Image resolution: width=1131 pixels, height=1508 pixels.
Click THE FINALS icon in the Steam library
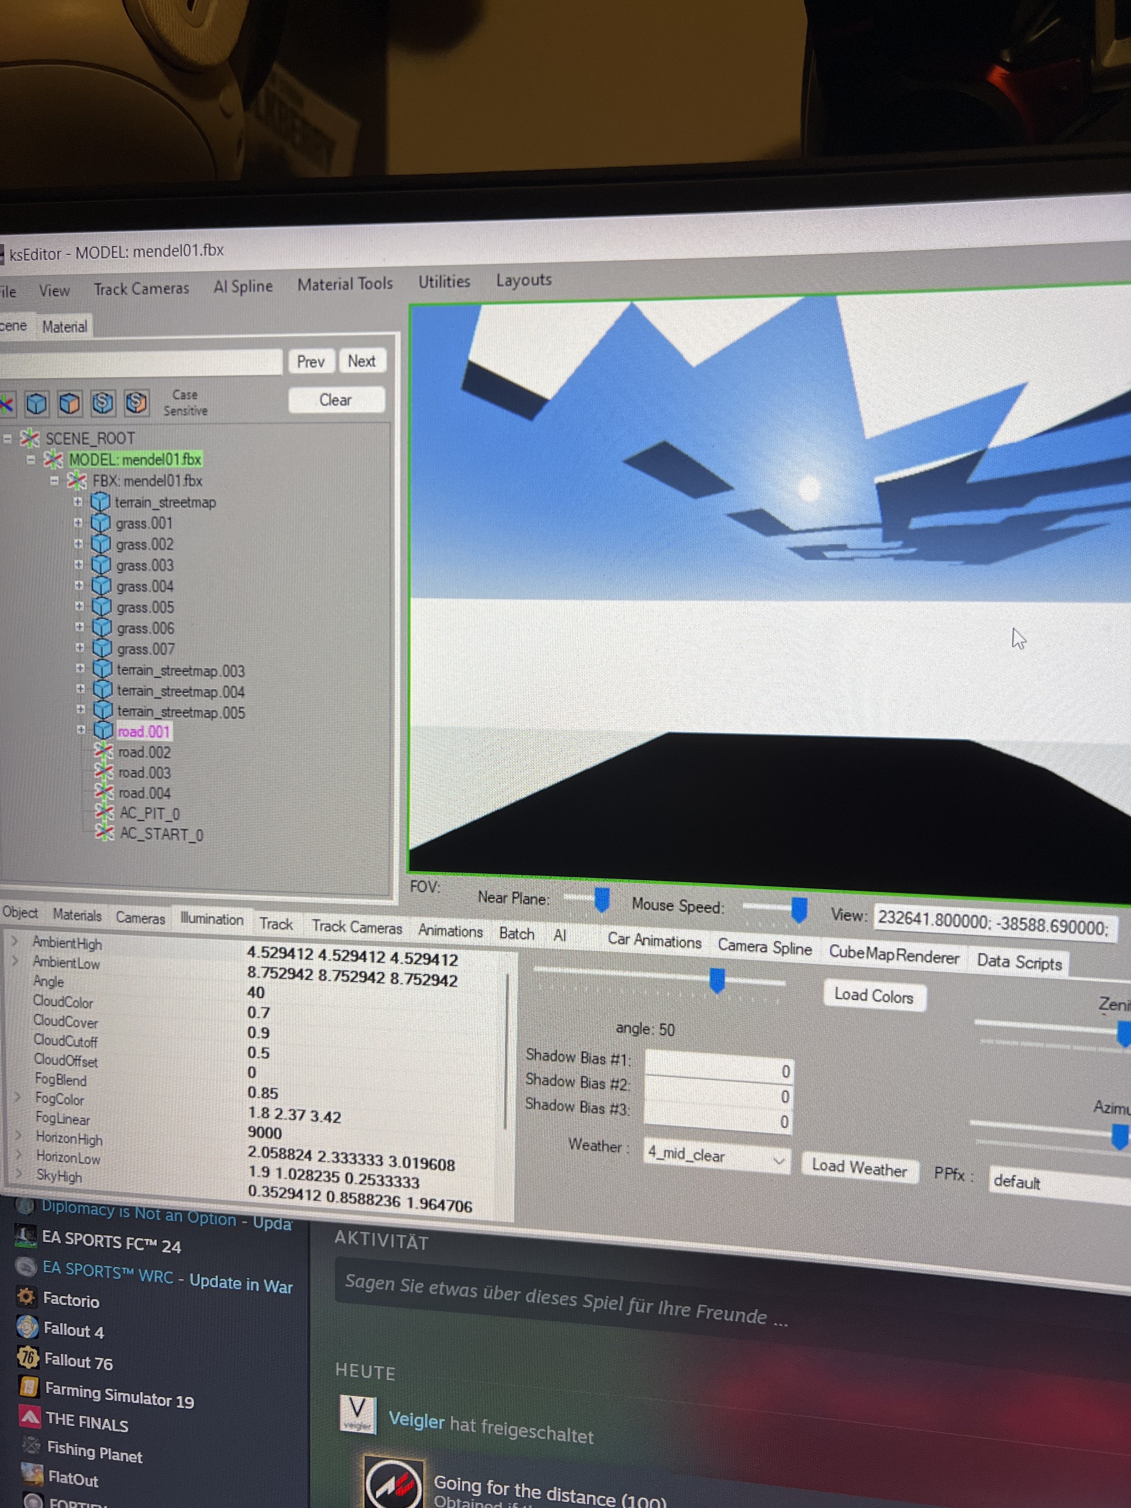pyautogui.click(x=30, y=1417)
